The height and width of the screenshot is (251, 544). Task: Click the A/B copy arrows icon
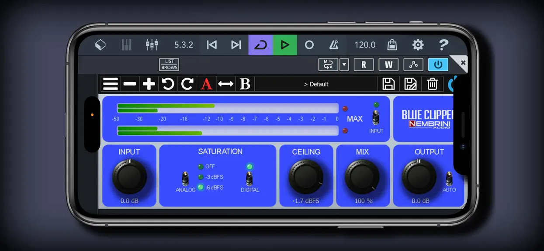click(x=226, y=84)
